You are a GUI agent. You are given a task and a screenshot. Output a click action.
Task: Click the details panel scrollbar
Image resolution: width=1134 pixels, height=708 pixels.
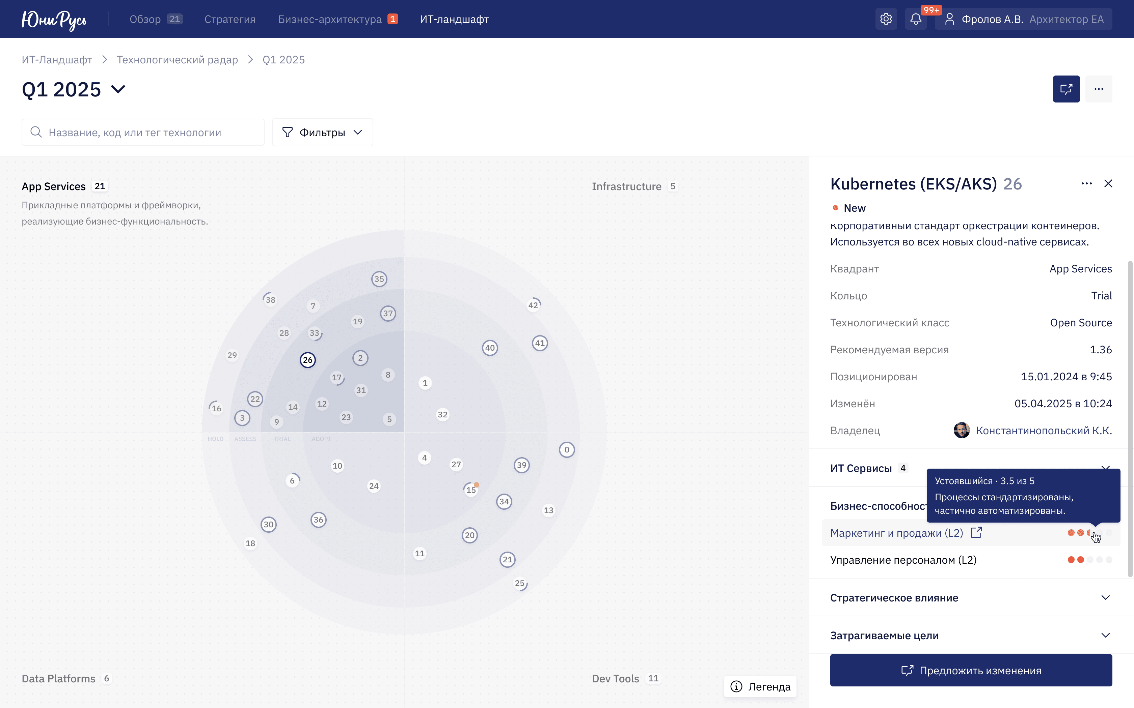click(x=1130, y=419)
